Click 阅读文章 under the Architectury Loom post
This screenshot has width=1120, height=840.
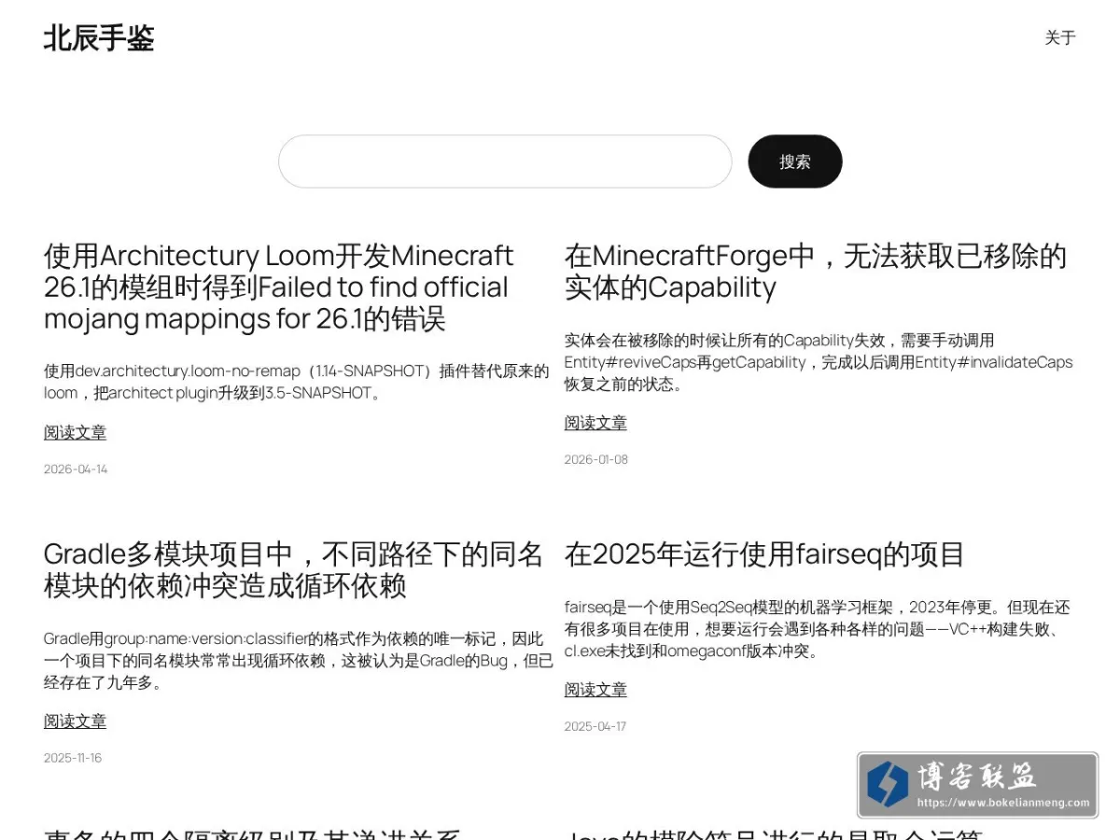coord(75,432)
